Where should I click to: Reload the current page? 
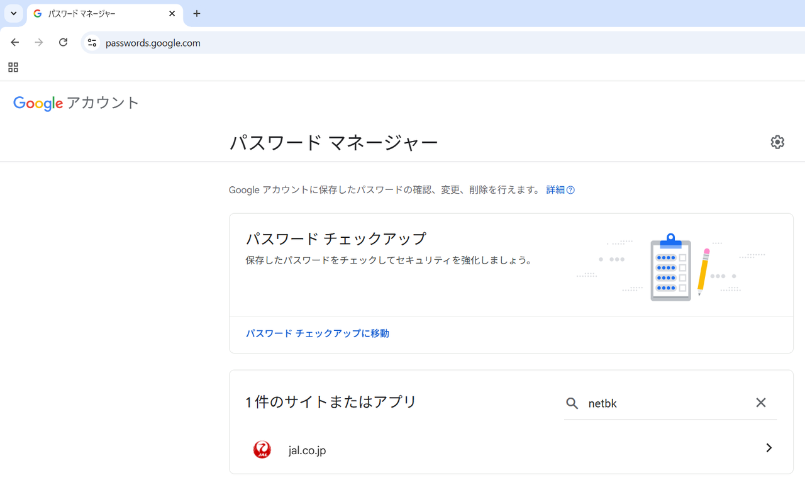[x=63, y=42]
